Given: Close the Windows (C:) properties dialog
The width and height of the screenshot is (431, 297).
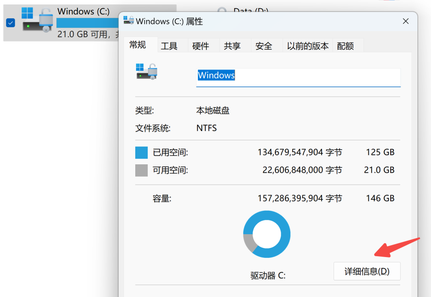Looking at the screenshot, I should [405, 21].
